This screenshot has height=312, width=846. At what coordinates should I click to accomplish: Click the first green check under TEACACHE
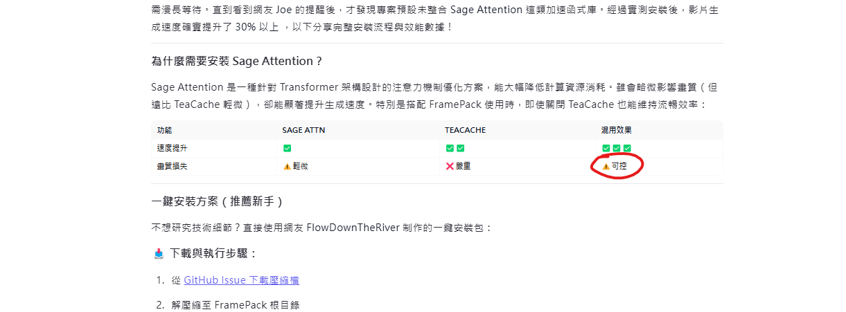click(x=450, y=148)
